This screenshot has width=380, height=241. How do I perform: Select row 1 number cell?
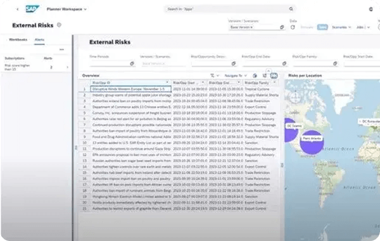tap(85, 89)
